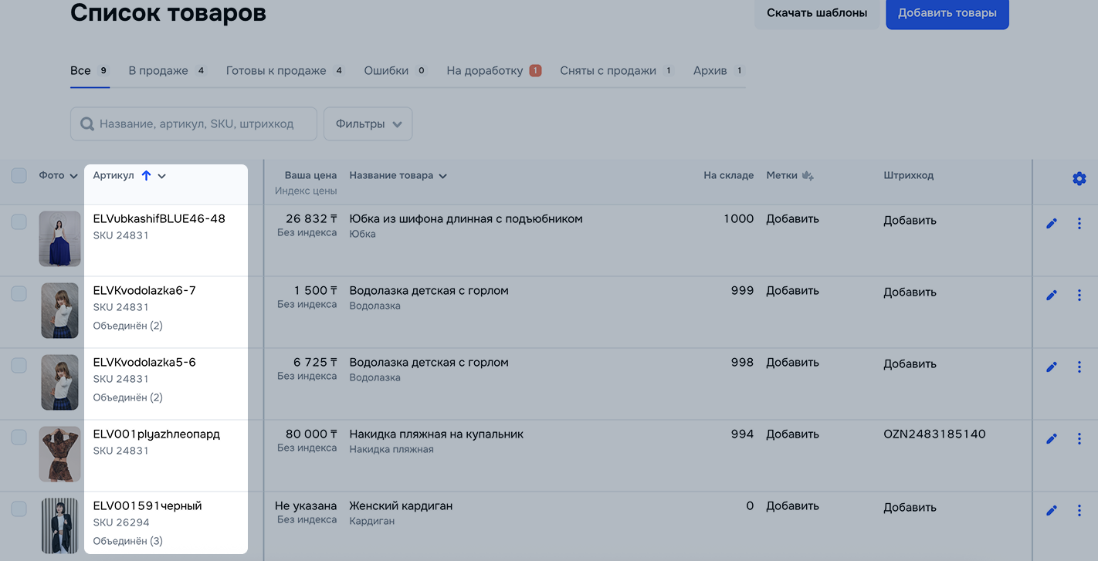Image resolution: width=1098 pixels, height=561 pixels.
Task: Switch to the Готовы к продаже tab
Action: pos(285,70)
